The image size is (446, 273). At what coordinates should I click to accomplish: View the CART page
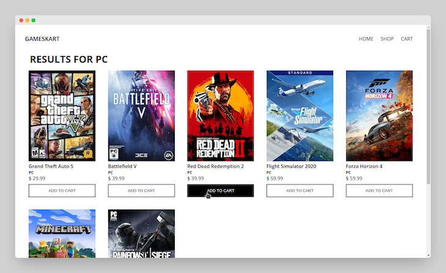pos(406,39)
